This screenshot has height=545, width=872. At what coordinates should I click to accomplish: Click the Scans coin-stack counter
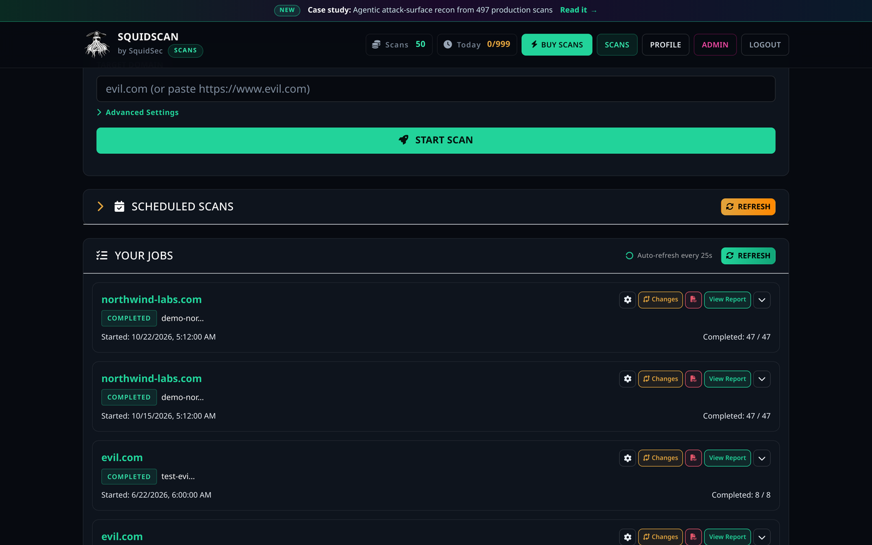point(399,45)
